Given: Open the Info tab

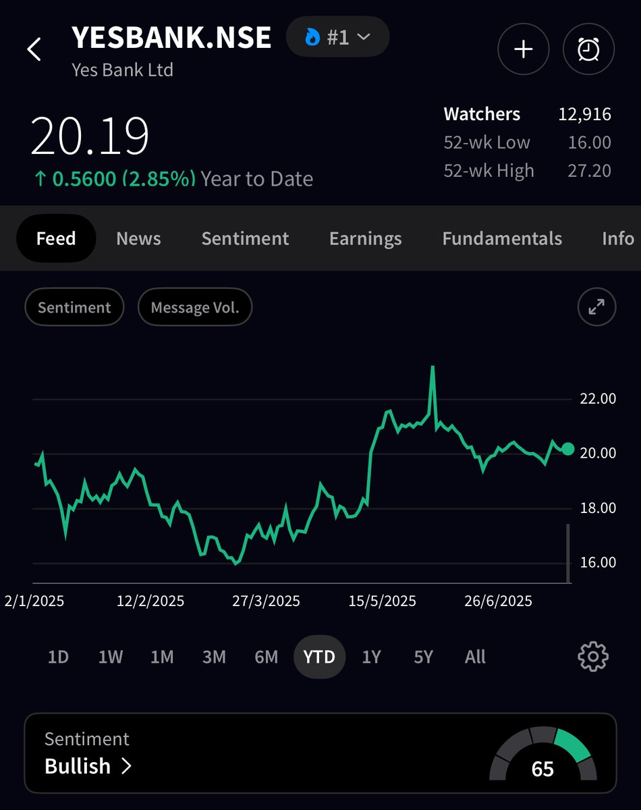Looking at the screenshot, I should (x=618, y=238).
